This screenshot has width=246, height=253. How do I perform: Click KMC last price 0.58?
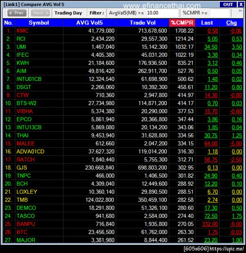coord(213,31)
